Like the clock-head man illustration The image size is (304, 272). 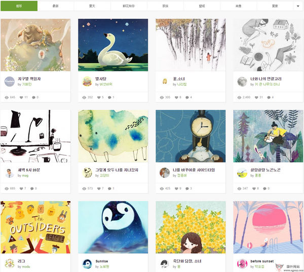coord(176,188)
